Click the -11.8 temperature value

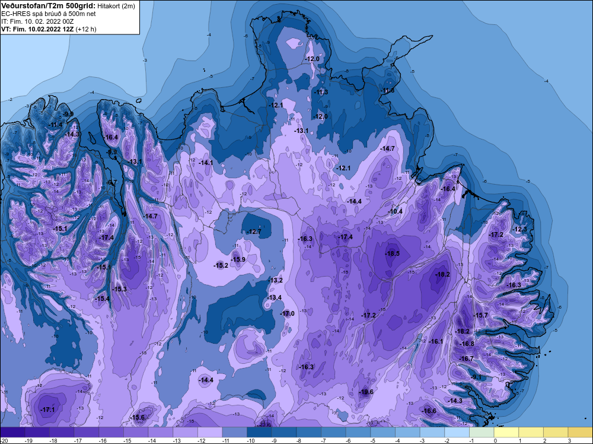point(387,90)
